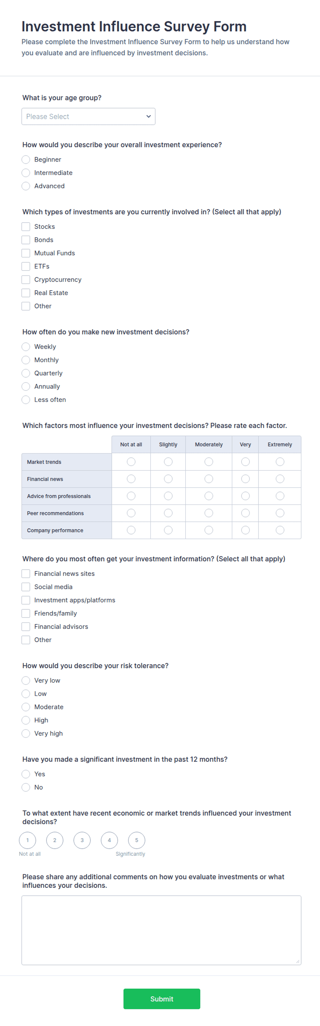
Task: Focus the additional comments text area
Action: [161, 930]
